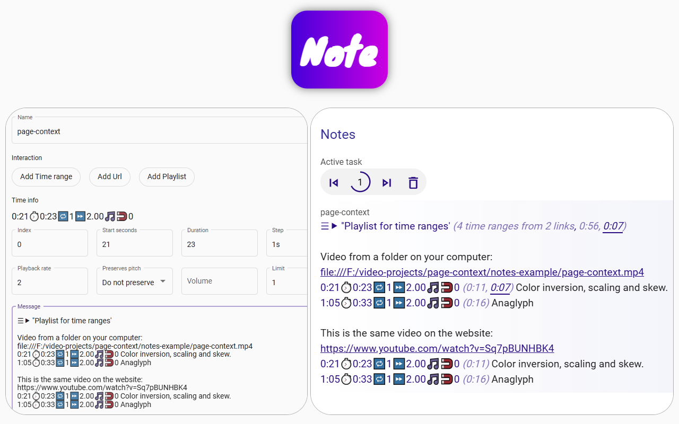Screen dimensions: 679x424
Task: Click the Limit field showing 1
Action: click(x=287, y=282)
